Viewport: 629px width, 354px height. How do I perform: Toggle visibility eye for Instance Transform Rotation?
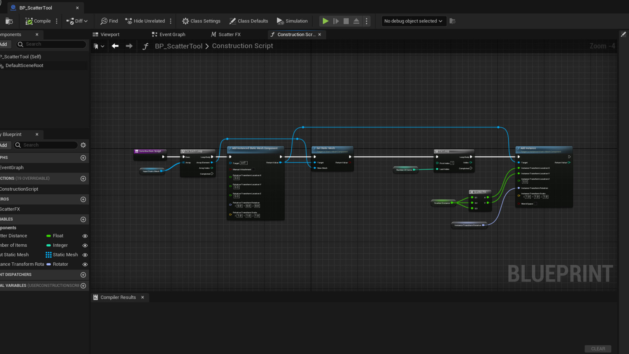85,264
